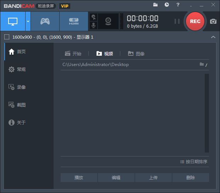Viewport: 220px width, 193px height.
Task: Click the 上传 upload button
Action: click(x=153, y=178)
